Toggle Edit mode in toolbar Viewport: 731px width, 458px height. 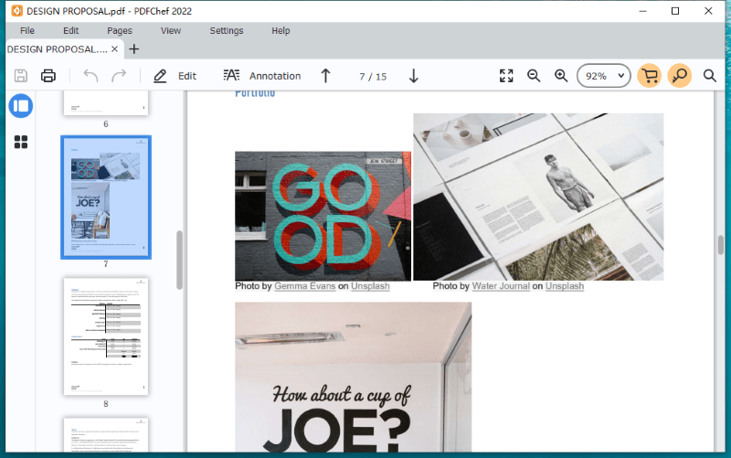pos(175,76)
